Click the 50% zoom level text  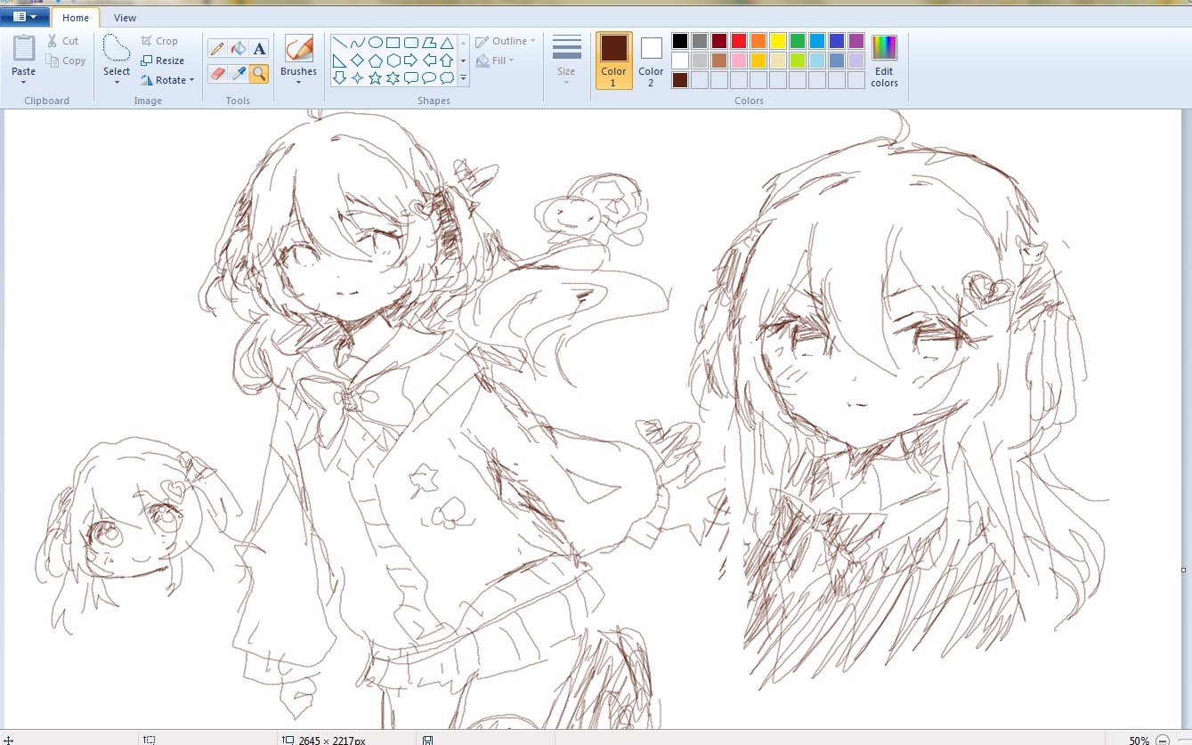[1139, 741]
